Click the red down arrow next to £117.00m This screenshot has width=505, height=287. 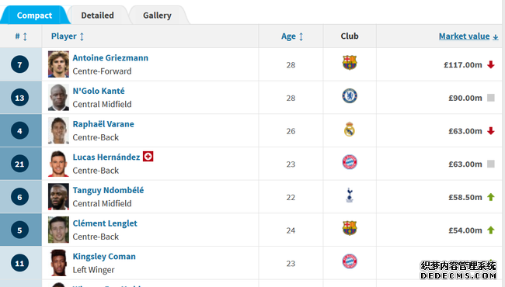(491, 64)
